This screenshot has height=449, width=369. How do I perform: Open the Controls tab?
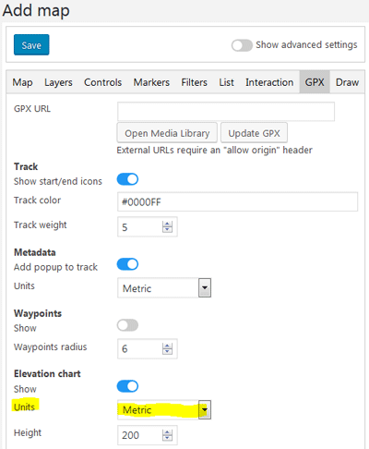(103, 82)
